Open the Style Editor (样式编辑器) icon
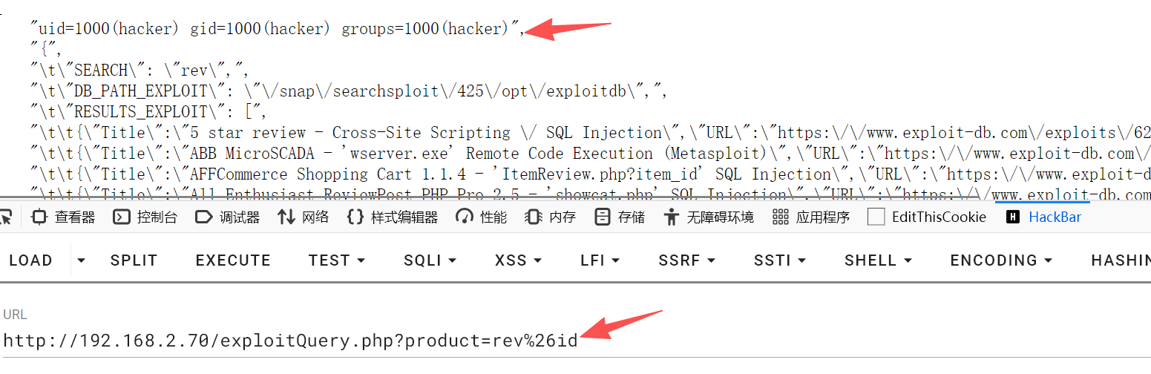 (355, 217)
